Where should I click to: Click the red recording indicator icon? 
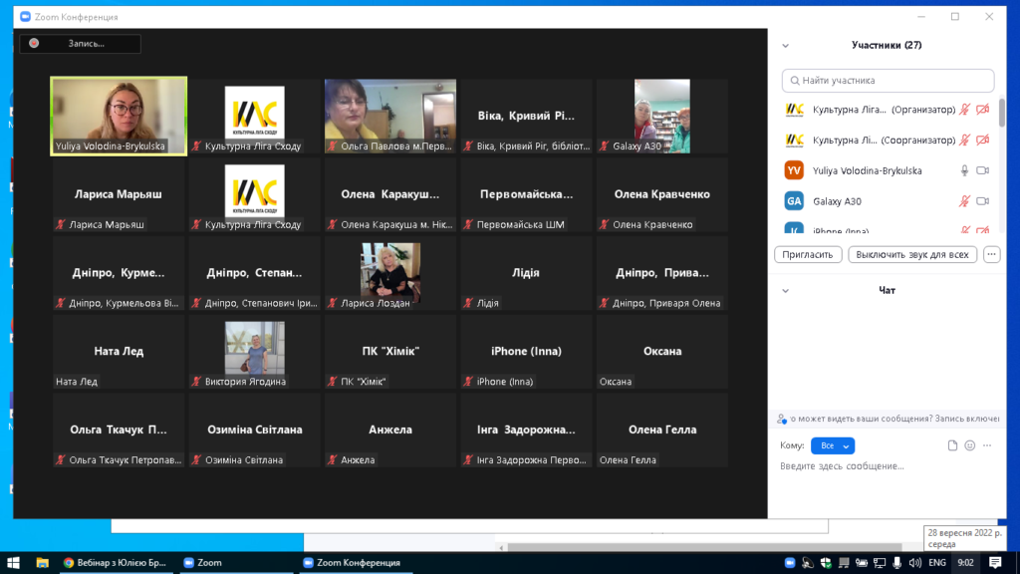click(34, 44)
